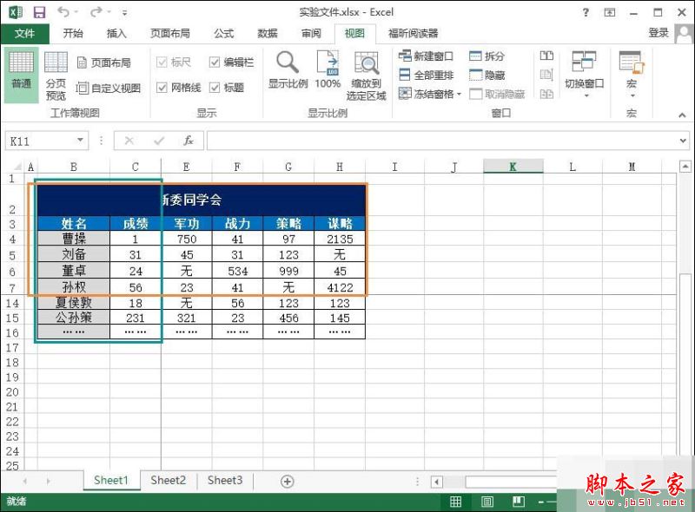The height and width of the screenshot is (512, 695).
Task: Click the formula bar Enter checkmark icon
Action: pos(159,141)
